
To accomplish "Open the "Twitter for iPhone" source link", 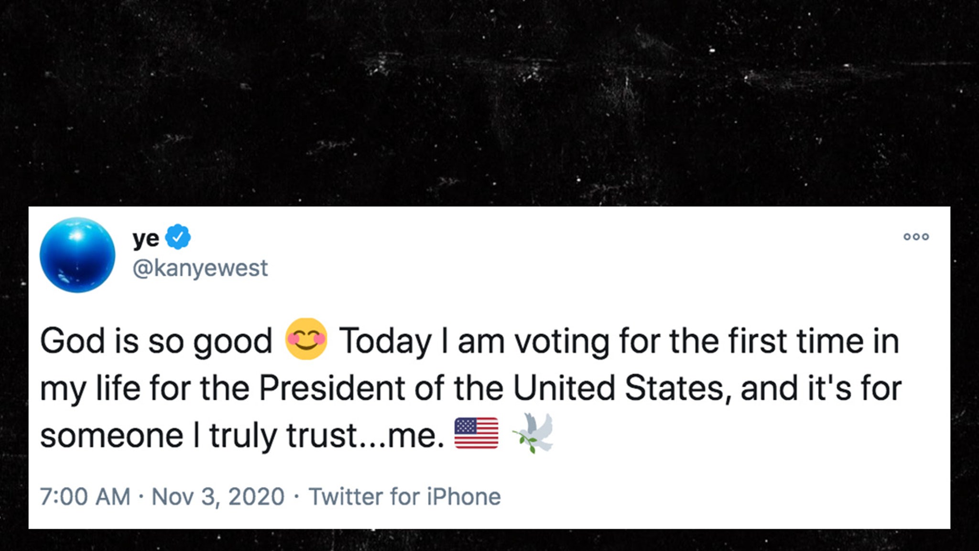I will [x=405, y=496].
